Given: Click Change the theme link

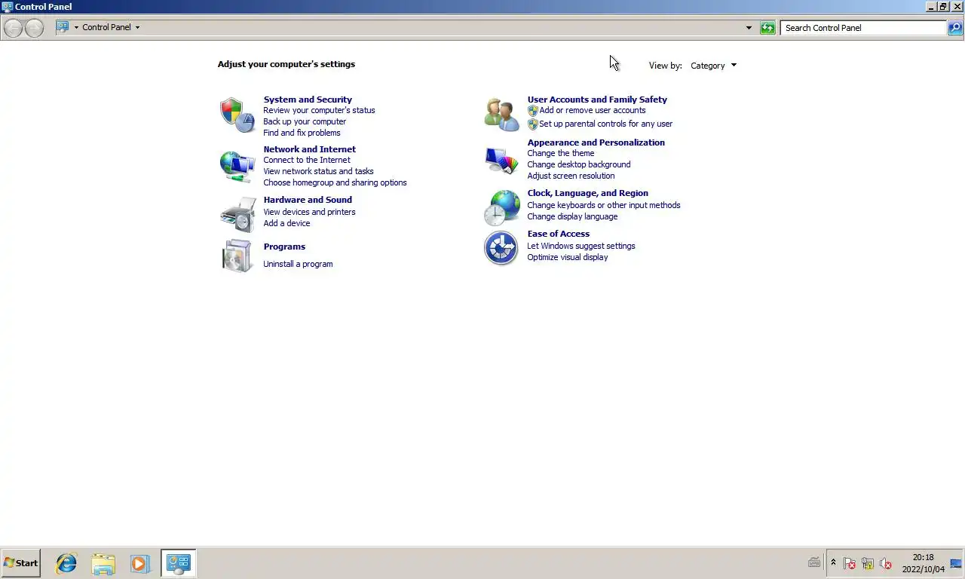Looking at the screenshot, I should tap(560, 153).
